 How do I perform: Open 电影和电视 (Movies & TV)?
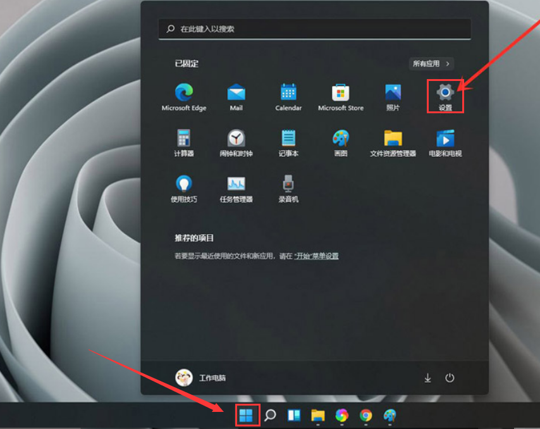pos(445,140)
